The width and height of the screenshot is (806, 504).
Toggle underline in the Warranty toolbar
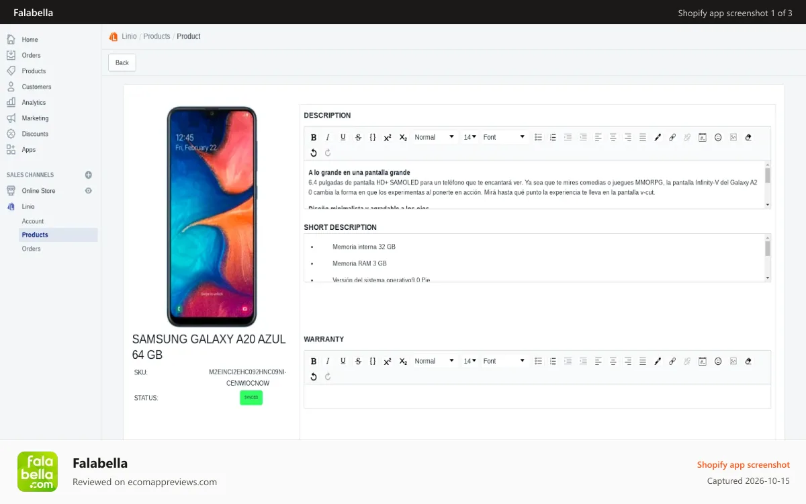[343, 361]
